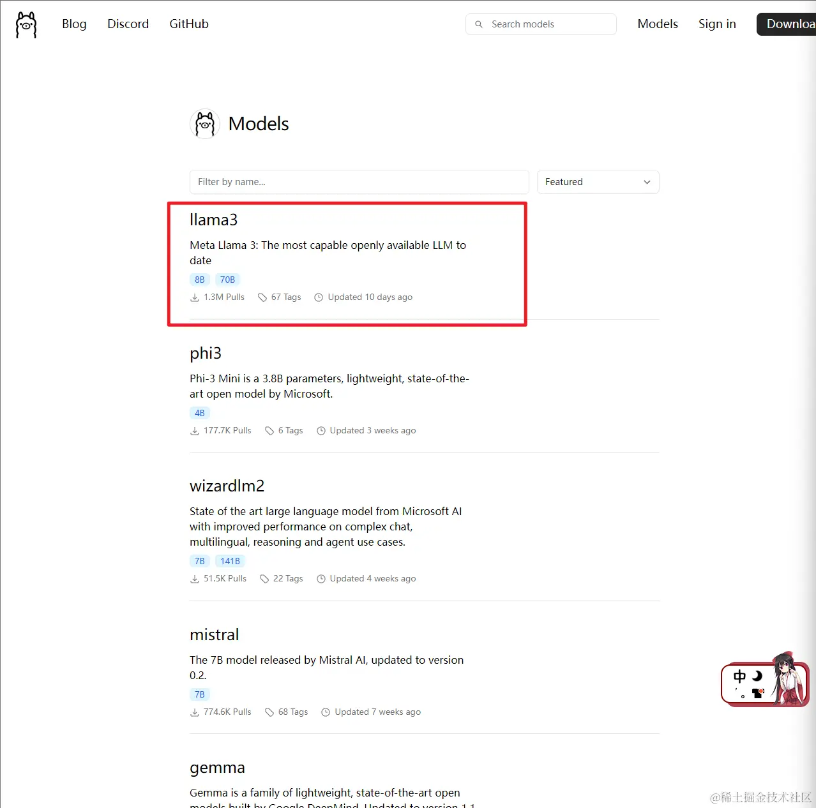The width and height of the screenshot is (816, 808).
Task: Click the clock icon beside Updated 10 days ago
Action: click(x=319, y=297)
